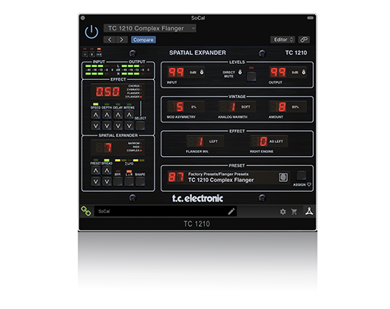Image resolution: width=390 pixels, height=309 pixels.
Task: Go to the next preset arrow
Action: [122, 40]
